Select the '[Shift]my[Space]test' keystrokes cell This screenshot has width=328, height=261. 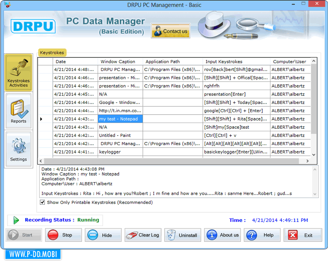click(x=236, y=127)
